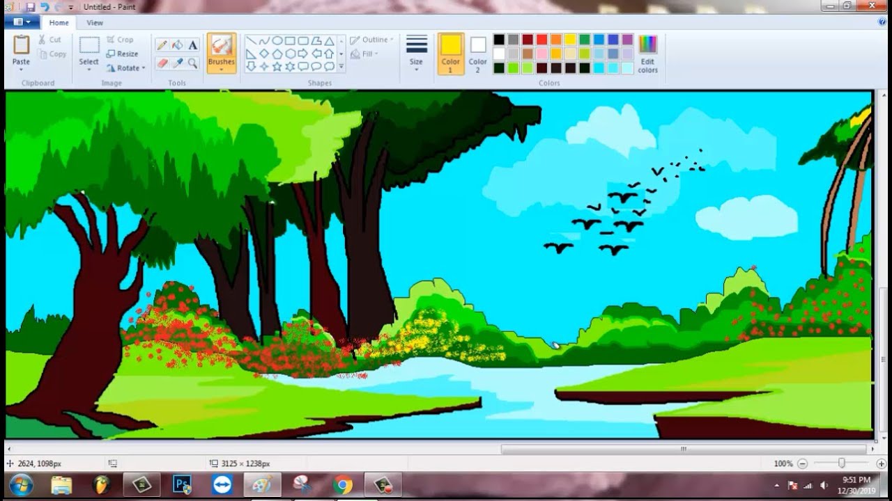Switch to the Home tab
The height and width of the screenshot is (501, 892).
[x=59, y=22]
